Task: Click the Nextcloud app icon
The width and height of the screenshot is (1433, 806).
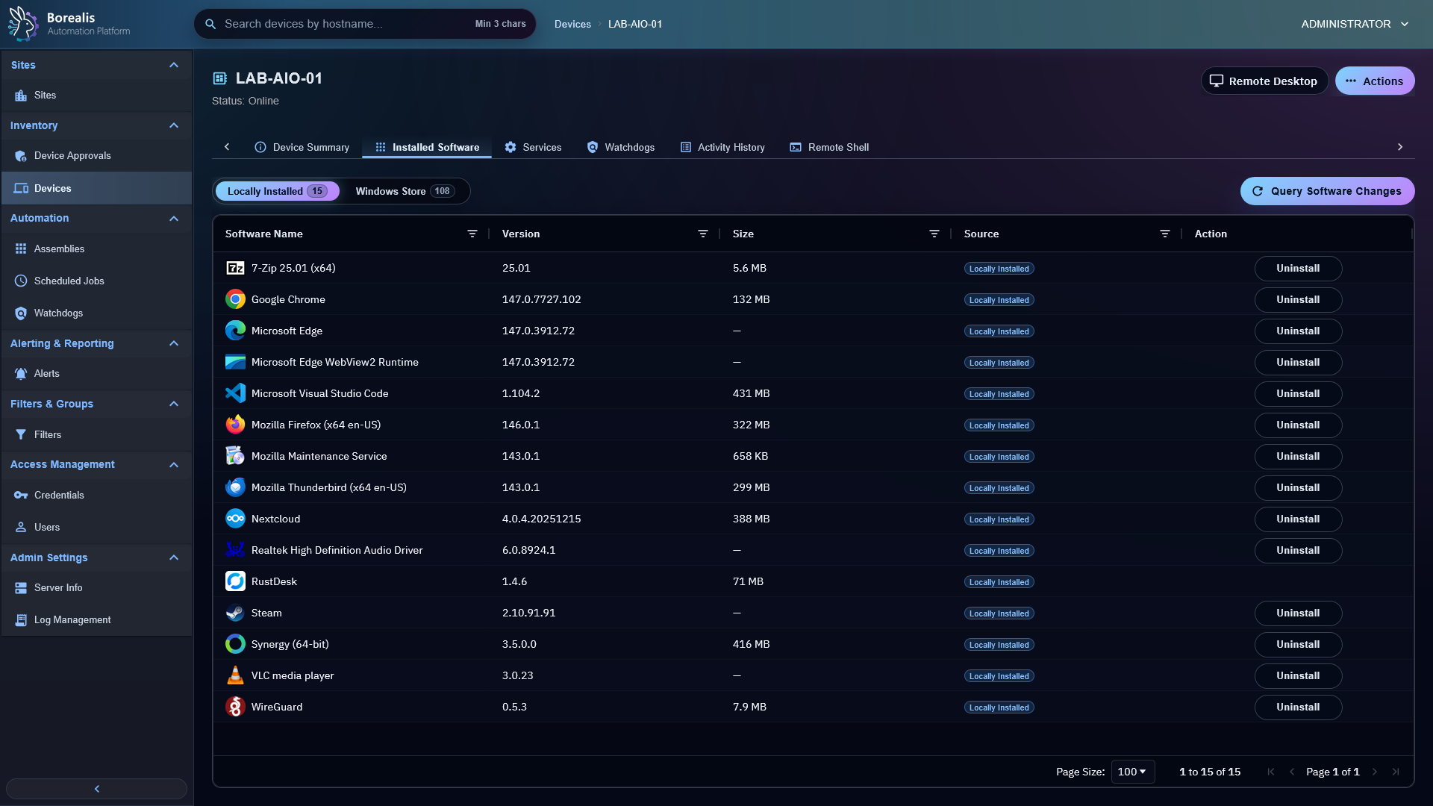Action: 235,519
